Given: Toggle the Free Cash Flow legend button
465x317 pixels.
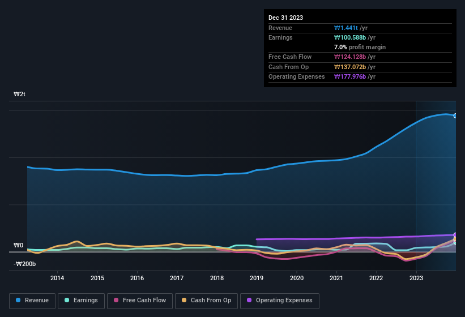Looking at the screenshot, I should click(x=140, y=301).
